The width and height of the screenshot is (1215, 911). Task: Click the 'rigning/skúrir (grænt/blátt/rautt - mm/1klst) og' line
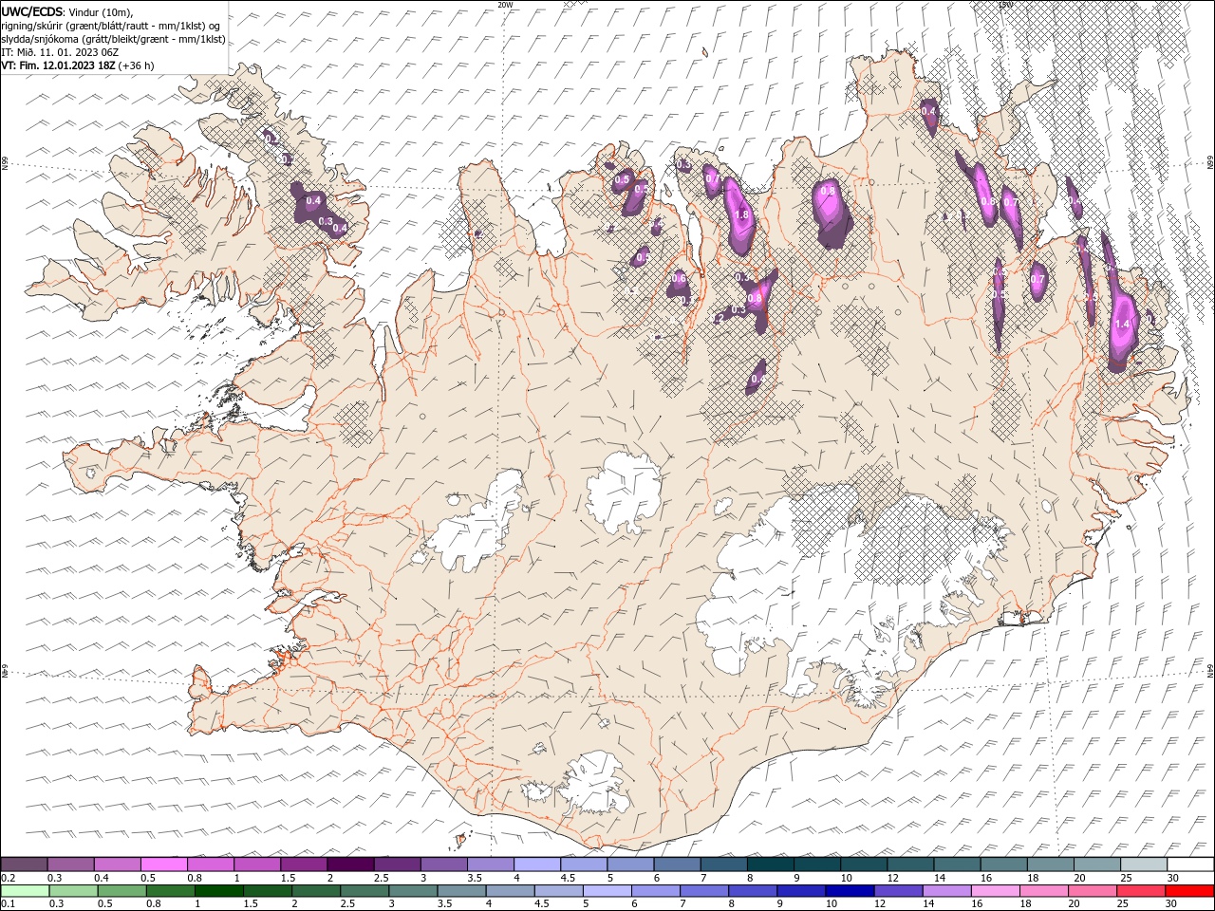pyautogui.click(x=111, y=26)
